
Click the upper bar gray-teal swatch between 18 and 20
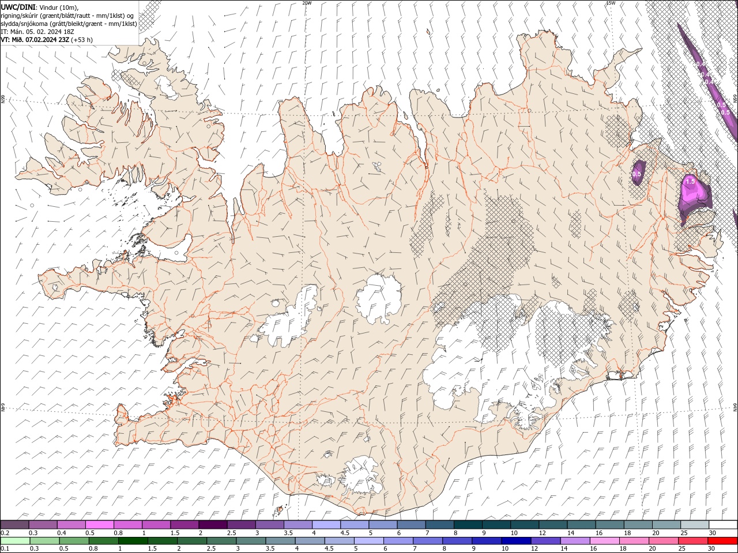pos(638,525)
